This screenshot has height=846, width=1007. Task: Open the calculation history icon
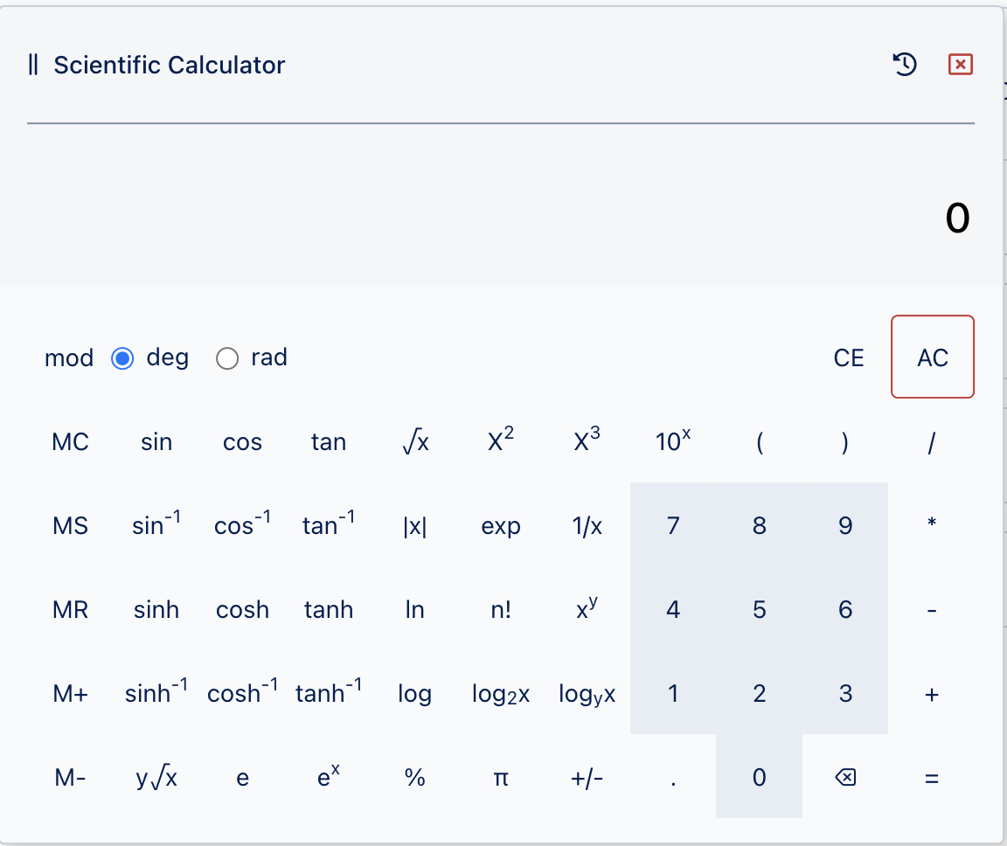[905, 64]
